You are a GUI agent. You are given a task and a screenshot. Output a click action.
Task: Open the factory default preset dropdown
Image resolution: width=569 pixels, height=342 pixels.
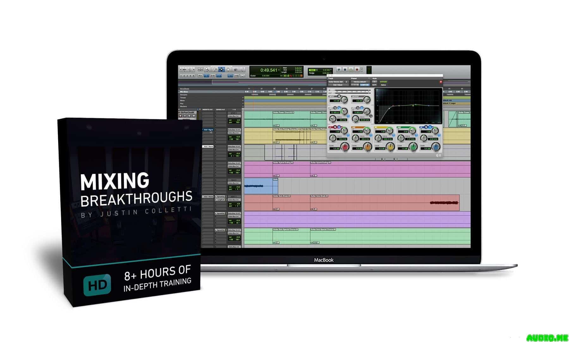pyautogui.click(x=360, y=82)
